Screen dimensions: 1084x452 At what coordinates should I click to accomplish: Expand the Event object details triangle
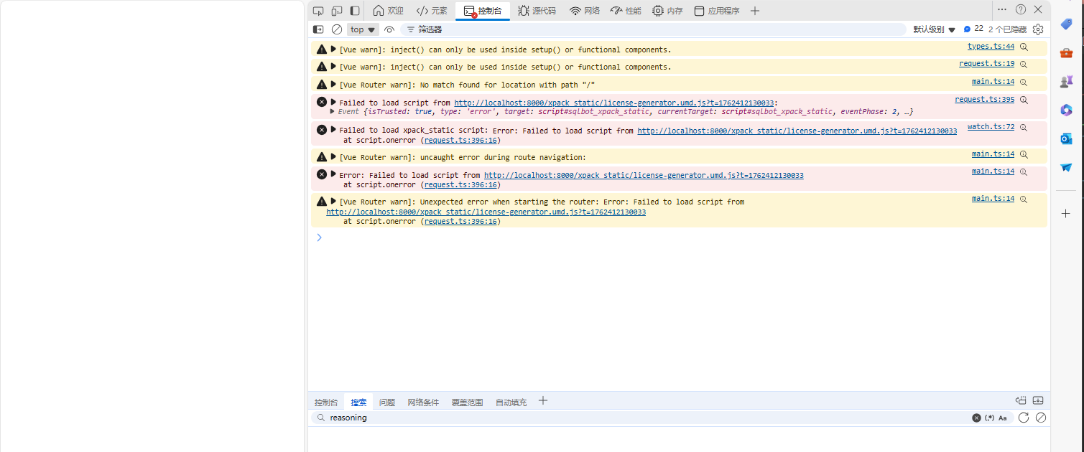click(332, 111)
